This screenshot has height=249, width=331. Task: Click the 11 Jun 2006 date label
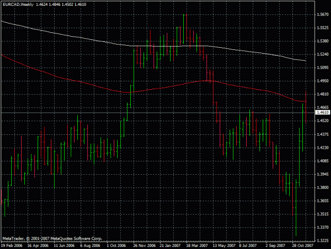(x=64, y=246)
